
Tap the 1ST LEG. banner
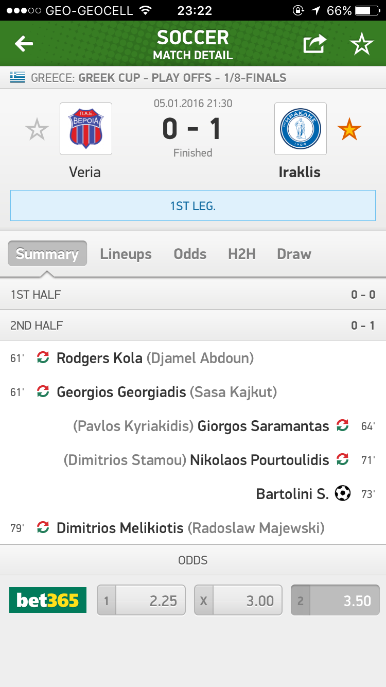[193, 206]
